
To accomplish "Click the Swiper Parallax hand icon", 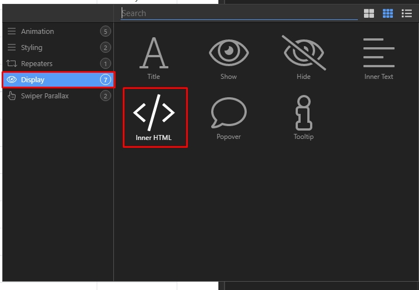I will (x=12, y=96).
